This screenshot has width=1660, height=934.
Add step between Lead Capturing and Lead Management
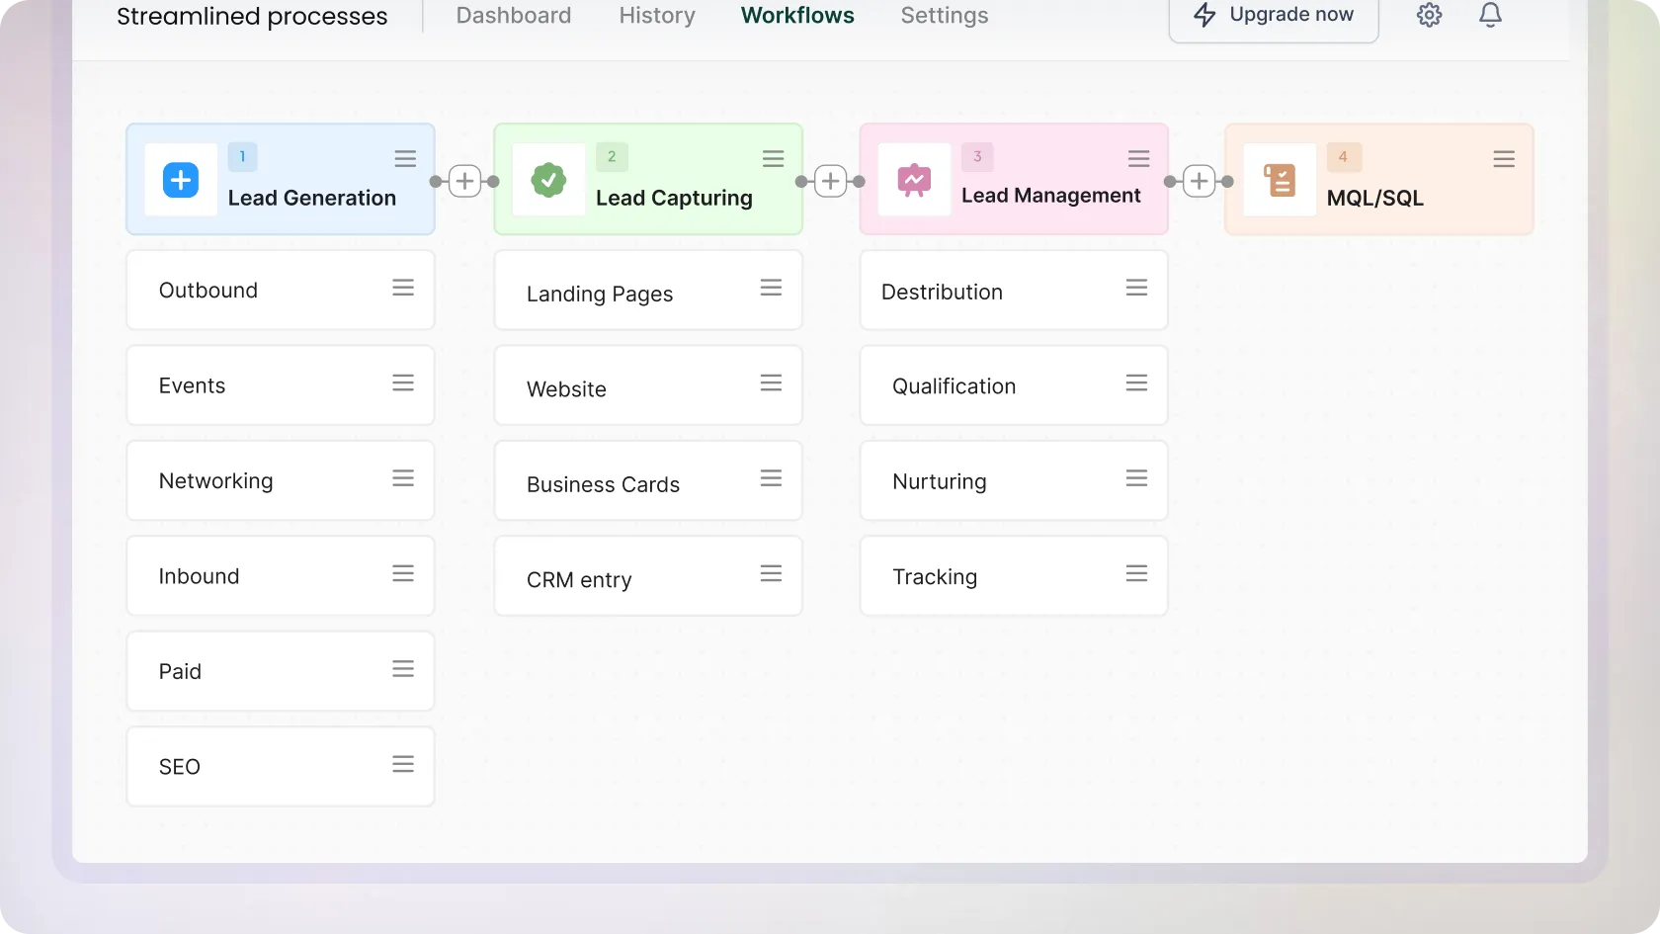point(831,182)
